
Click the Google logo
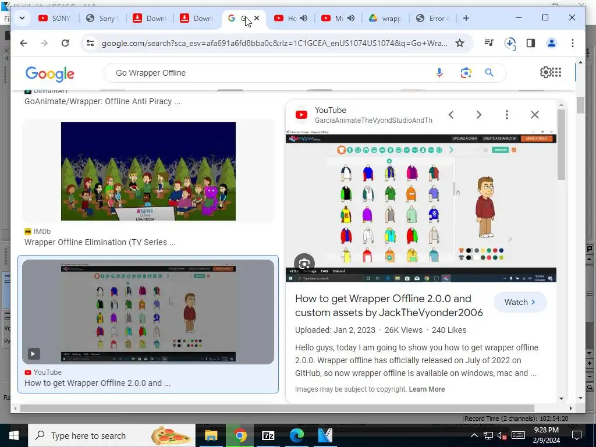click(50, 74)
